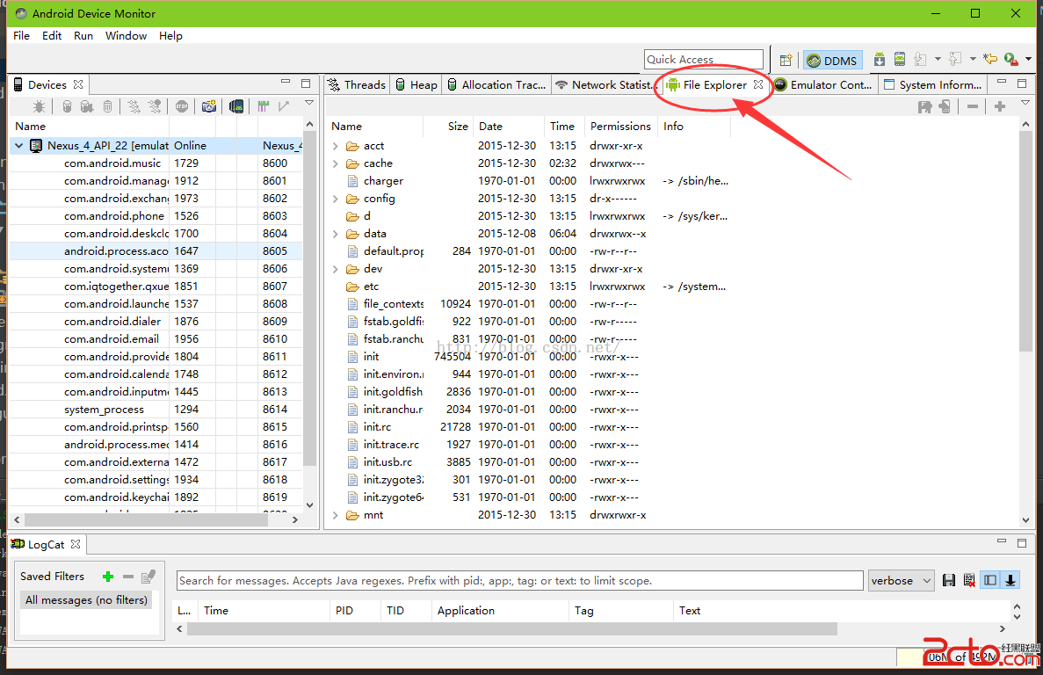Image resolution: width=1043 pixels, height=675 pixels.
Task: Toggle Scroll Lock arrow in LogCat
Action: click(x=1010, y=581)
